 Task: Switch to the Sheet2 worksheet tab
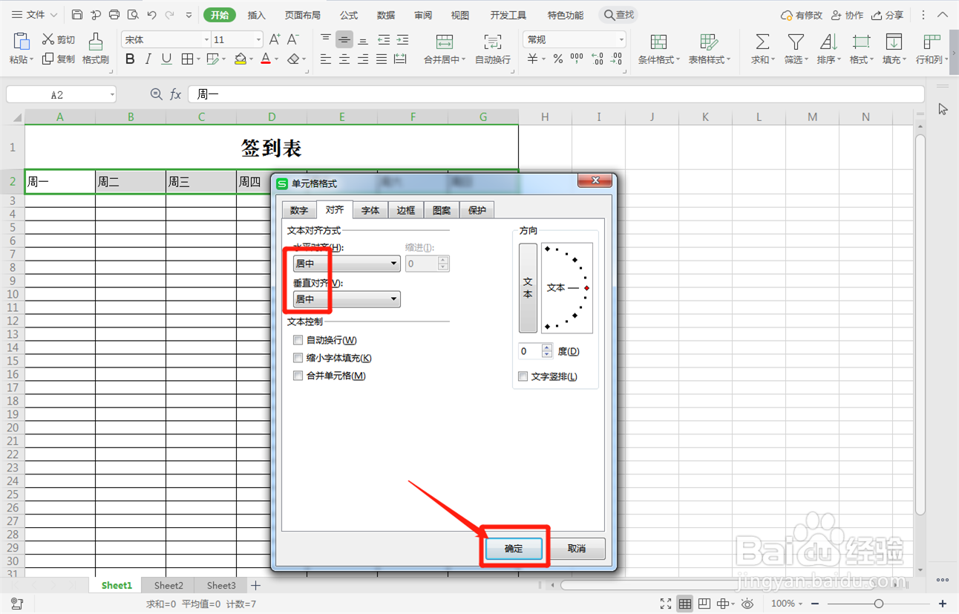click(168, 585)
